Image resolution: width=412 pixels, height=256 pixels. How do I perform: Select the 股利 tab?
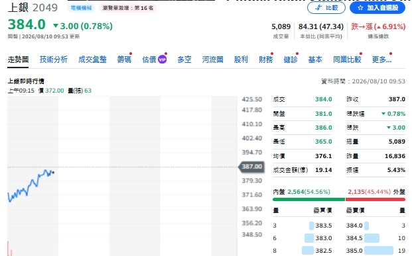point(241,60)
